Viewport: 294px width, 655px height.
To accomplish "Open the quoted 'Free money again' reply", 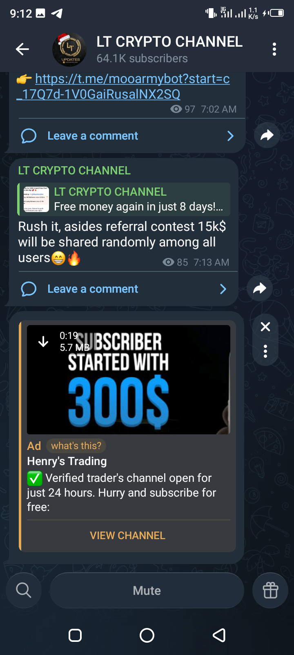I will (x=124, y=199).
